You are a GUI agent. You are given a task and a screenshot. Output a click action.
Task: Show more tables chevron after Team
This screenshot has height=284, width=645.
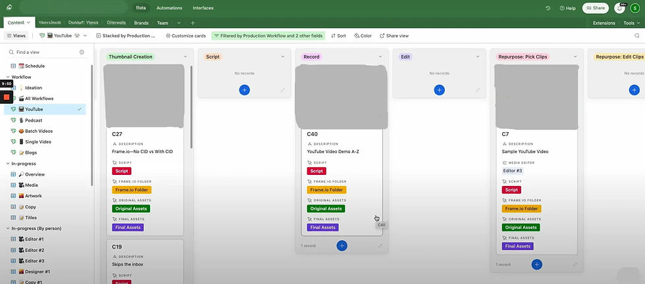pyautogui.click(x=179, y=23)
